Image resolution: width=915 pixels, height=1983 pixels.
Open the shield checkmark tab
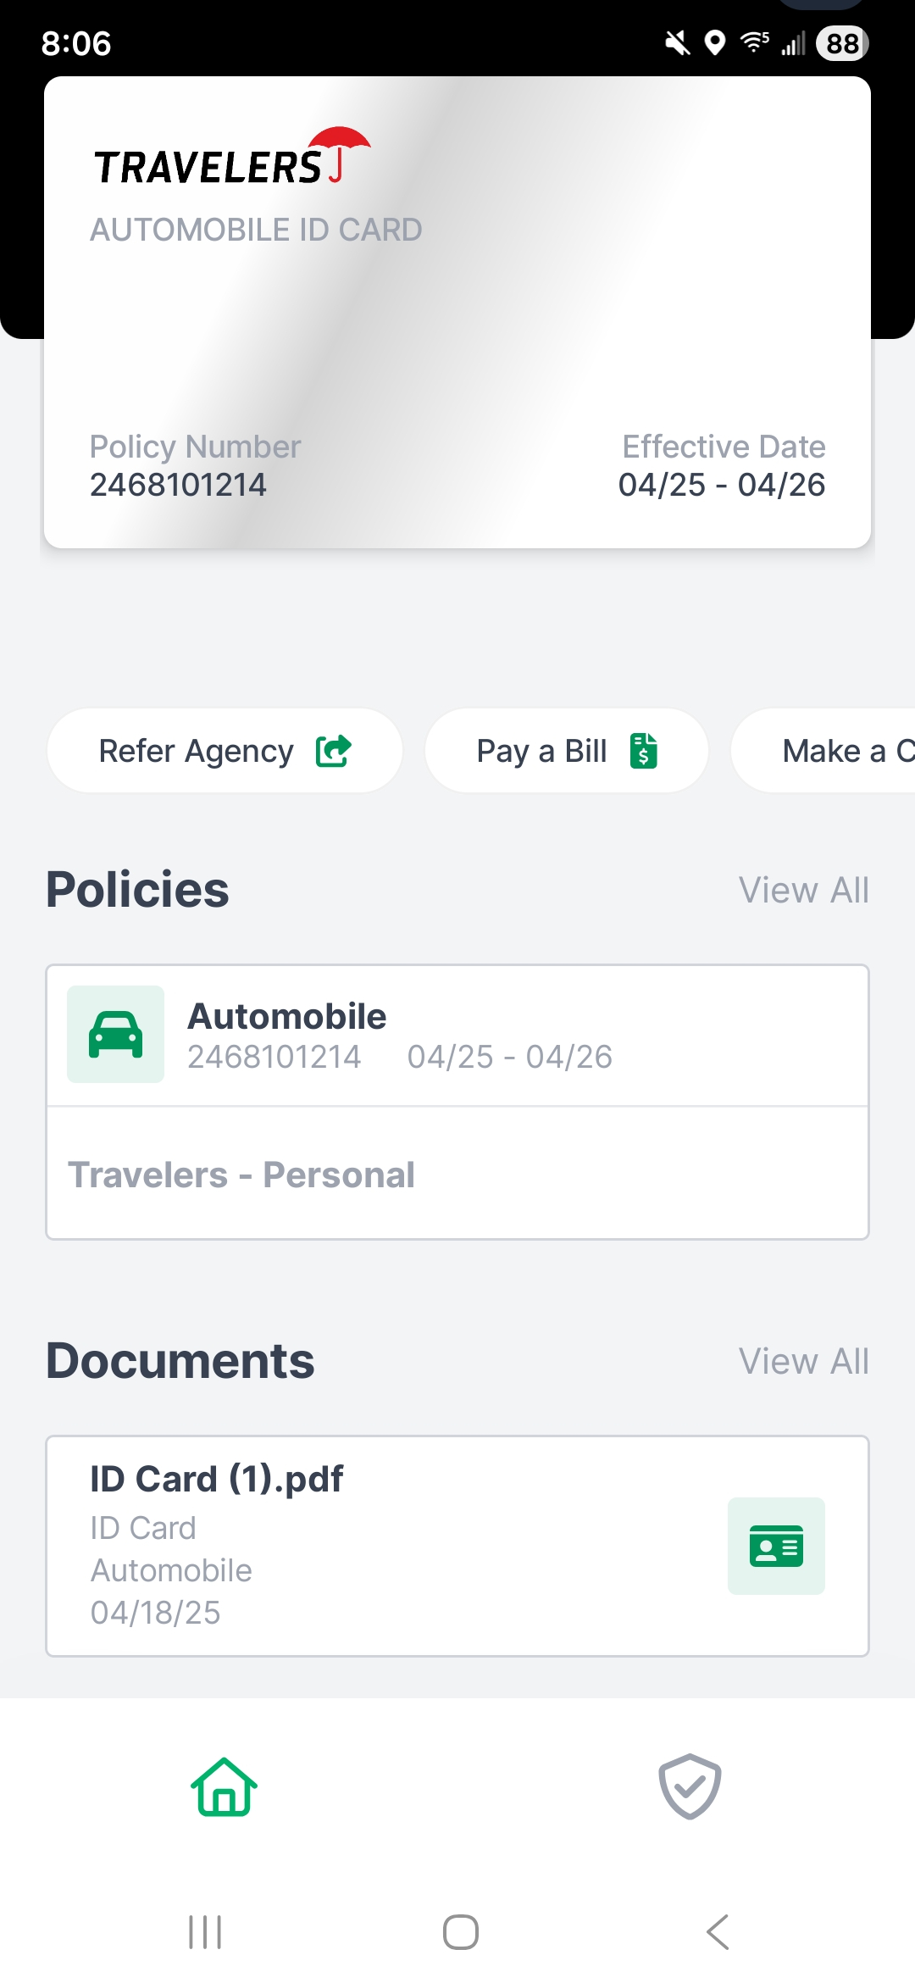(690, 1786)
